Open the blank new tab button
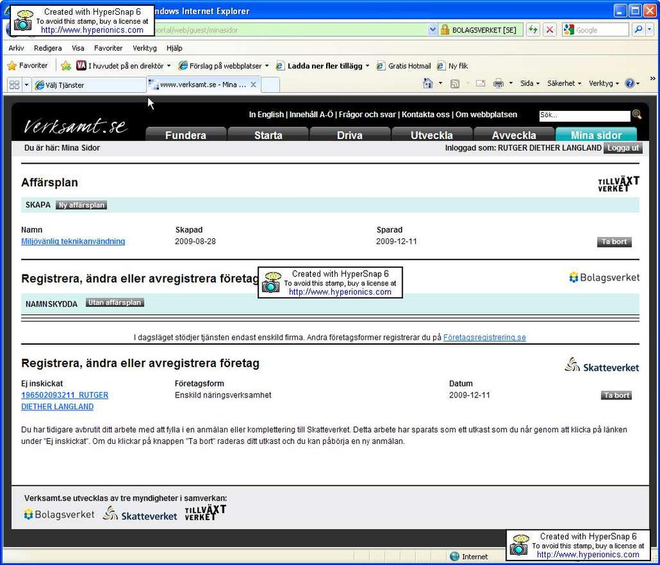 point(270,84)
